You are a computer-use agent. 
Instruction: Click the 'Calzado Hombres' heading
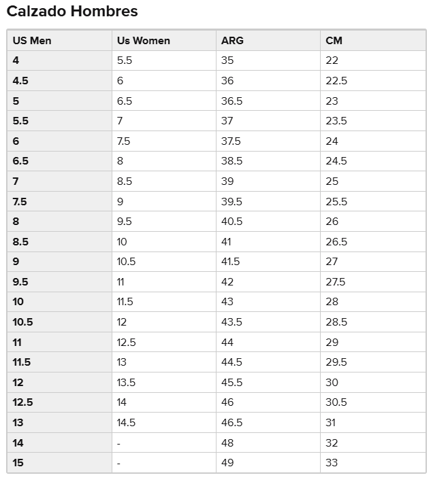tap(72, 12)
